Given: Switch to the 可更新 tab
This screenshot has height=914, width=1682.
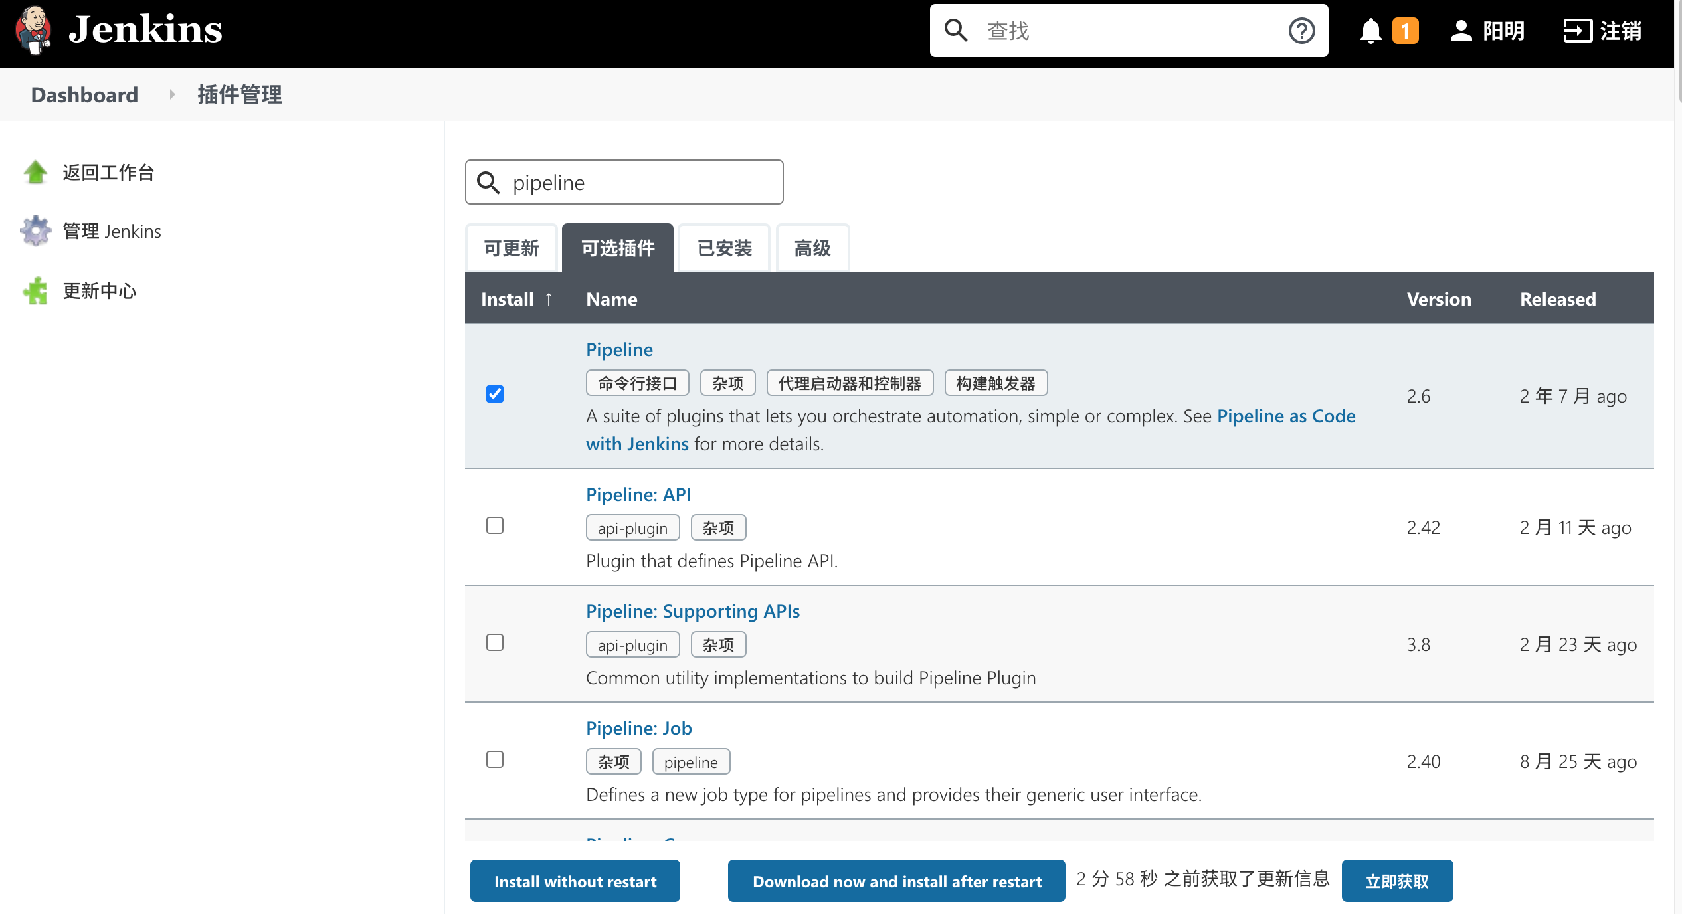Looking at the screenshot, I should 511,248.
